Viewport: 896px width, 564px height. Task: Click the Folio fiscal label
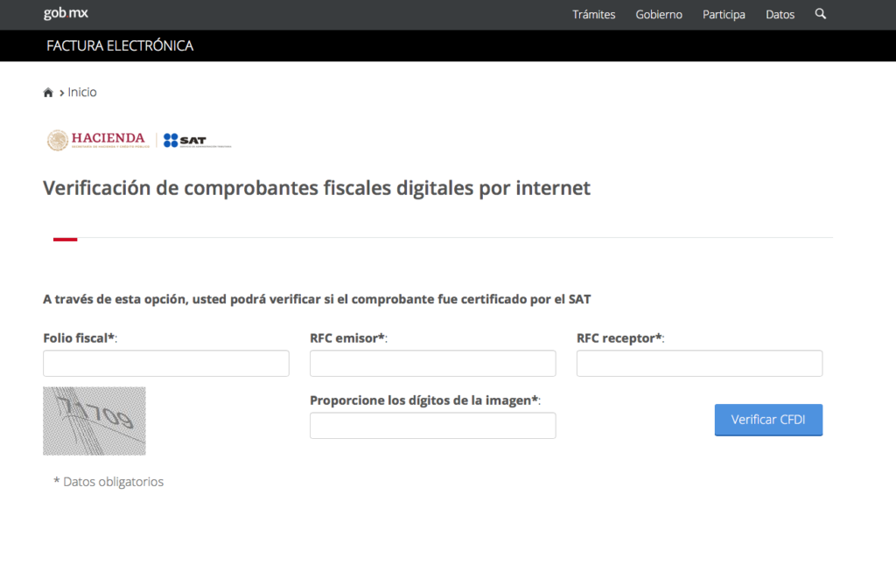click(79, 338)
